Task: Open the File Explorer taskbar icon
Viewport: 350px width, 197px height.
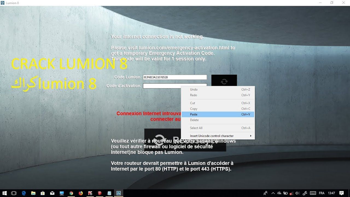Action: point(33,193)
